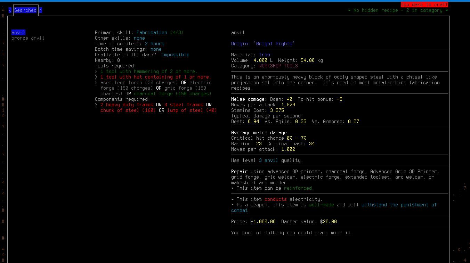Click the '2 heavy duty frames' component

pyautogui.click(x=127, y=105)
